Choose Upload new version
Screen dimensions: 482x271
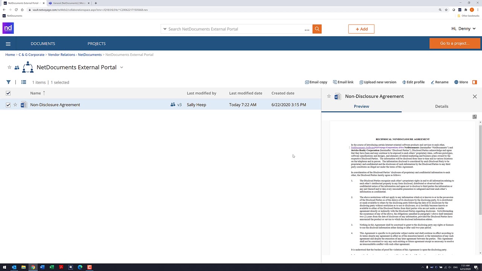[378, 82]
